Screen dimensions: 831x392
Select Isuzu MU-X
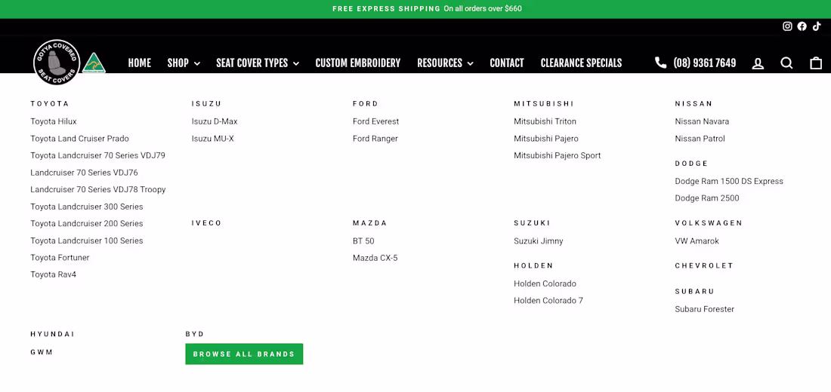[x=212, y=139]
